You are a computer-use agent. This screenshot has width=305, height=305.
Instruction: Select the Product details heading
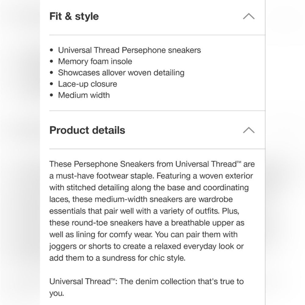87,131
